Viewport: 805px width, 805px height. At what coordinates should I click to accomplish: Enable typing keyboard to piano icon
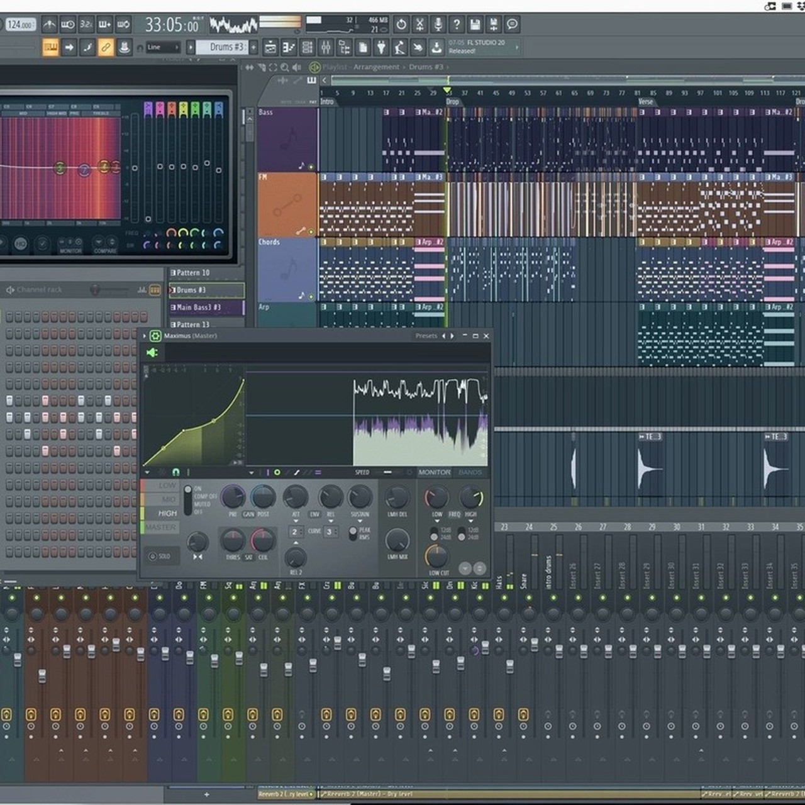[50, 47]
